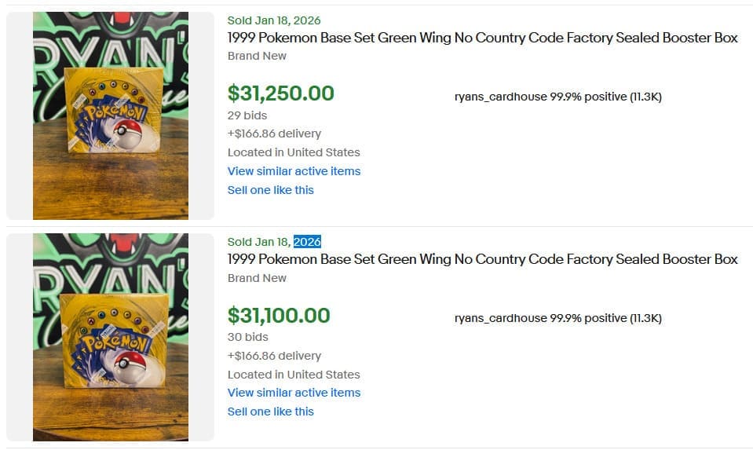753x450 pixels.
Task: Click "Sell one like this" under $31,100.00 listing
Action: (270, 412)
